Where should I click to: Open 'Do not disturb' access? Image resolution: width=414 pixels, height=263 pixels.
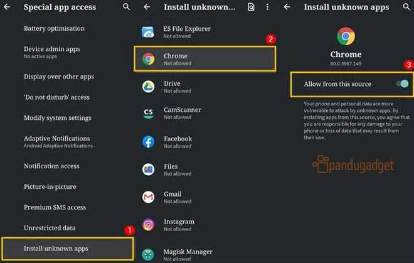(x=56, y=97)
